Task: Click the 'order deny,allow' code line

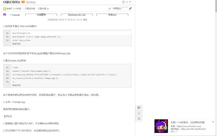Action: tap(21, 40)
